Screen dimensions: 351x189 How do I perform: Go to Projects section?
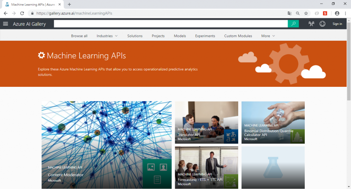pos(158,36)
